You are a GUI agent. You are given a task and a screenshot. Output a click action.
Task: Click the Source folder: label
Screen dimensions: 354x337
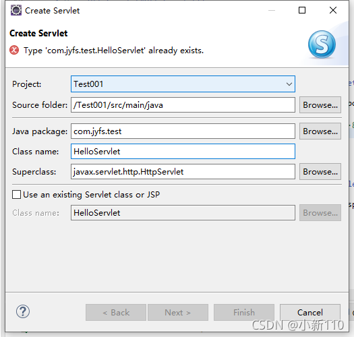tap(40, 105)
